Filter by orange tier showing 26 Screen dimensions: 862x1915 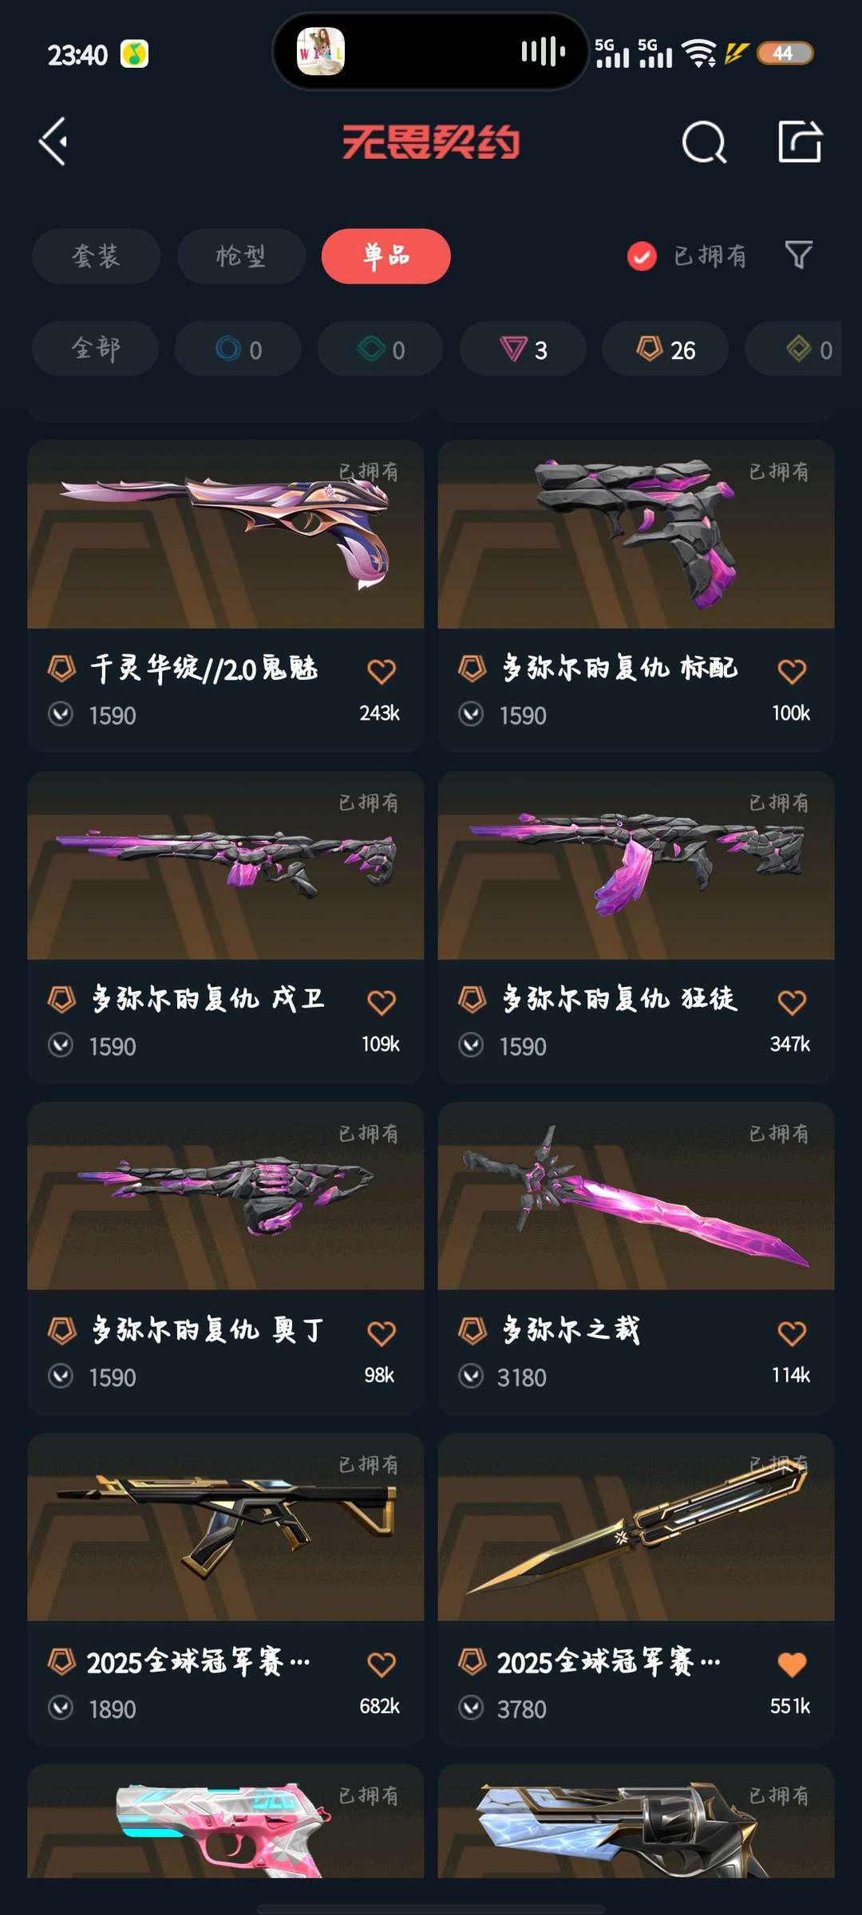666,349
